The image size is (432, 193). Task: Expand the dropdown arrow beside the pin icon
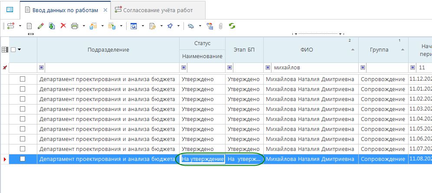click(179, 26)
